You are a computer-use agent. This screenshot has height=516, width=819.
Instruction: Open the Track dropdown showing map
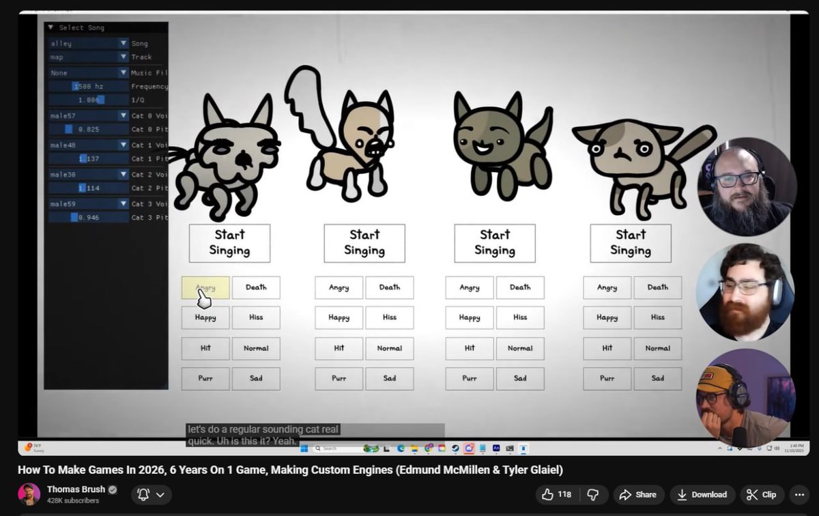coord(88,57)
